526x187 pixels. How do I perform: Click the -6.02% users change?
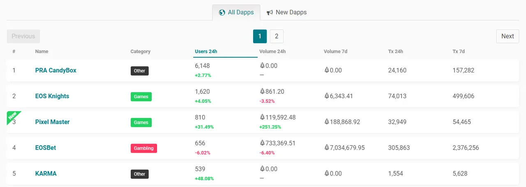(203, 153)
